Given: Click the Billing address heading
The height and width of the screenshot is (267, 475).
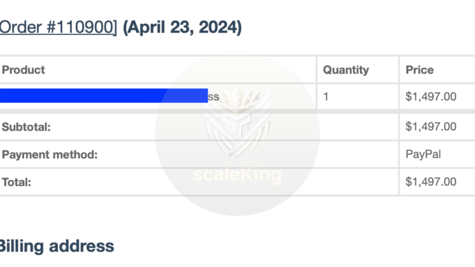Looking at the screenshot, I should click(57, 246).
